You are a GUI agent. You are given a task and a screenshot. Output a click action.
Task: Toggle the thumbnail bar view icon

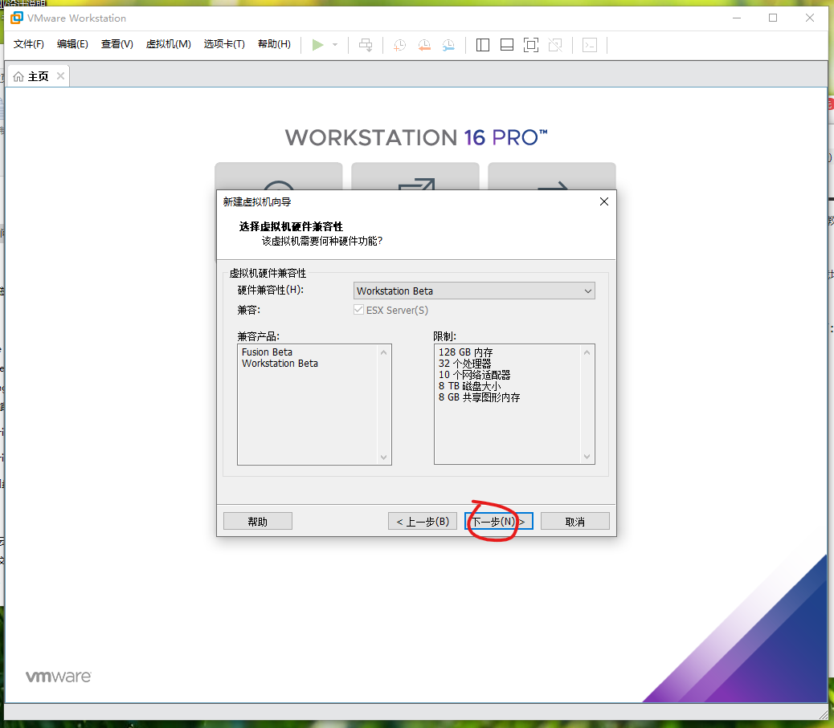point(507,45)
